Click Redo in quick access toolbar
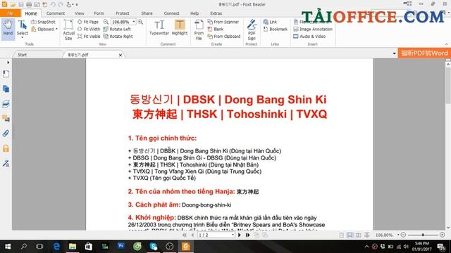The width and height of the screenshot is (451, 253). coord(61,4)
